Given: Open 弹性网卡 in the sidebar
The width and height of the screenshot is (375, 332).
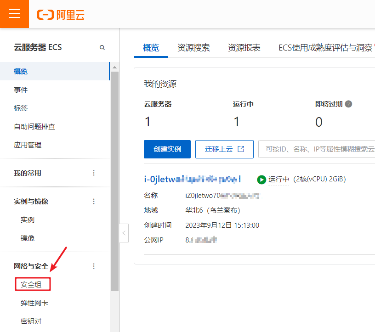Looking at the screenshot, I should 34,303.
